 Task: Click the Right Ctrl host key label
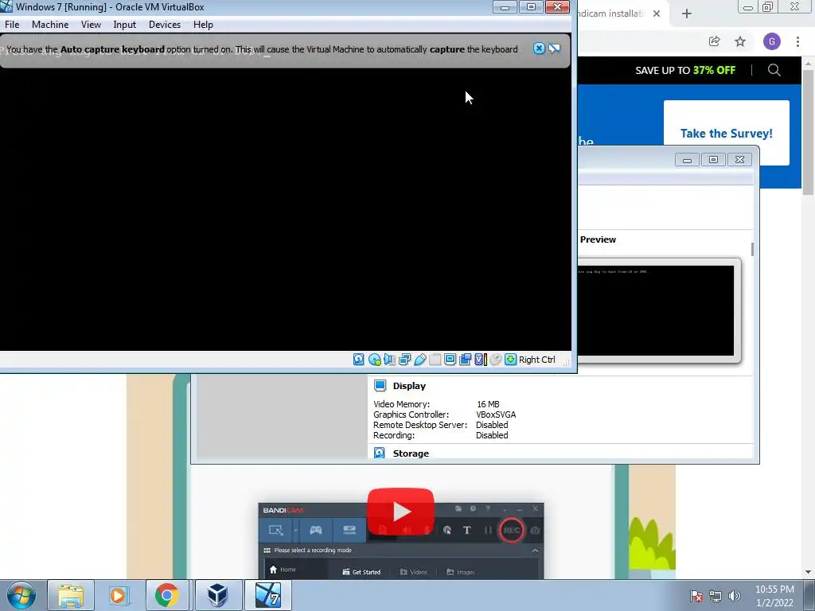click(x=537, y=360)
